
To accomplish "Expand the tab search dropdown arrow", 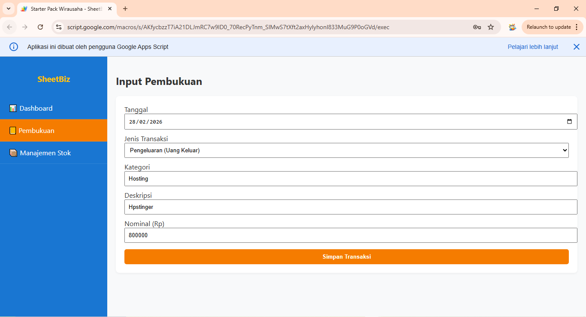I will coord(8,9).
